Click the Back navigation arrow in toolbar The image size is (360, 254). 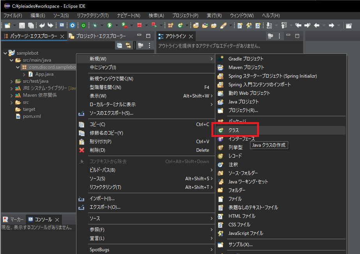[317, 25]
